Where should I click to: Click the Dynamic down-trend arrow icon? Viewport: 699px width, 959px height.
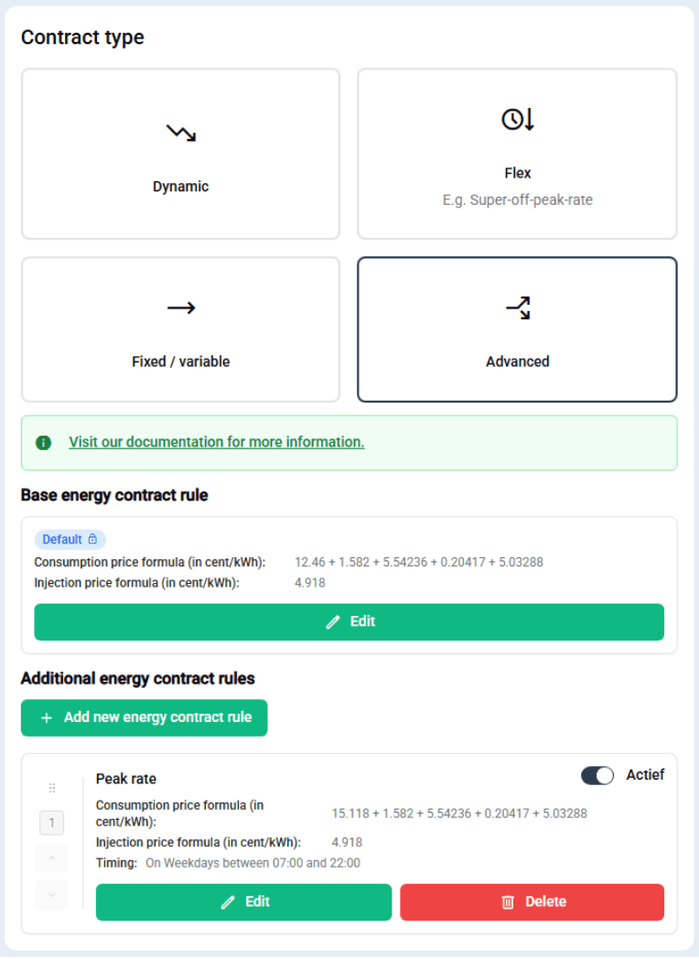[180, 132]
